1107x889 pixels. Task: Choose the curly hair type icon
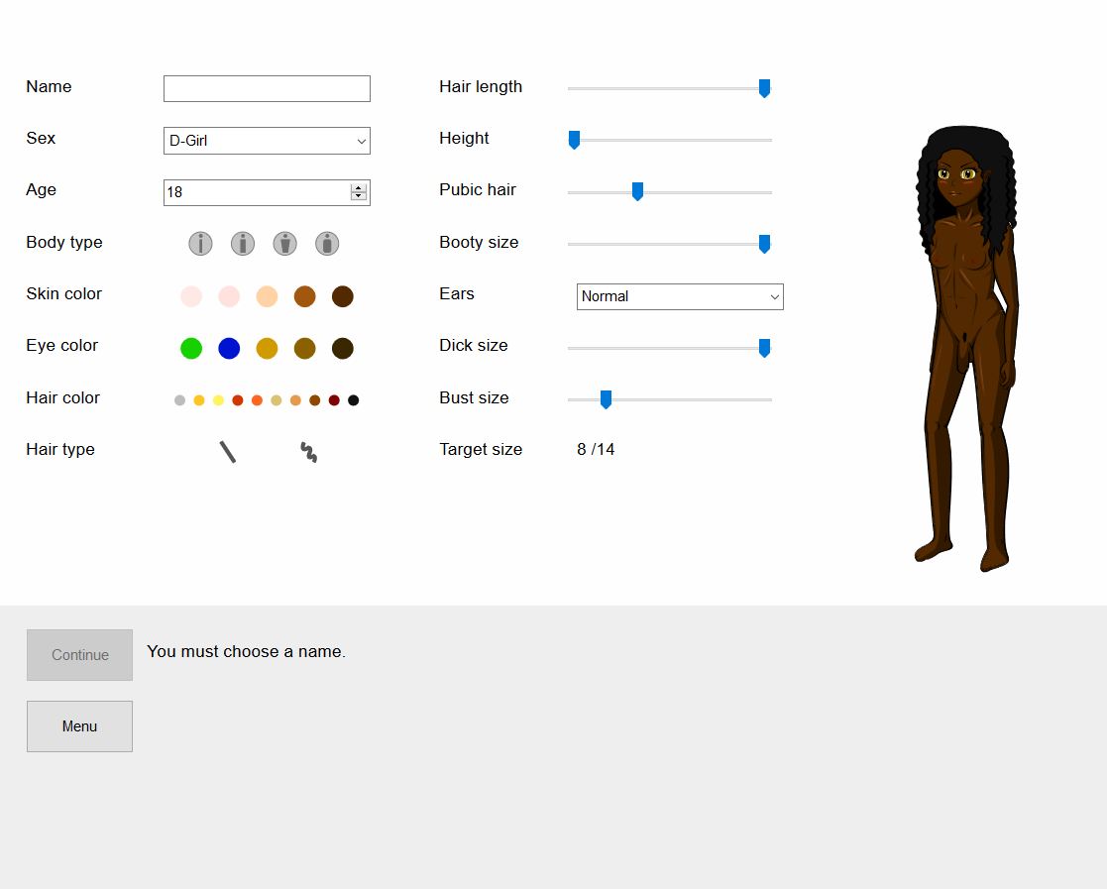click(x=309, y=452)
